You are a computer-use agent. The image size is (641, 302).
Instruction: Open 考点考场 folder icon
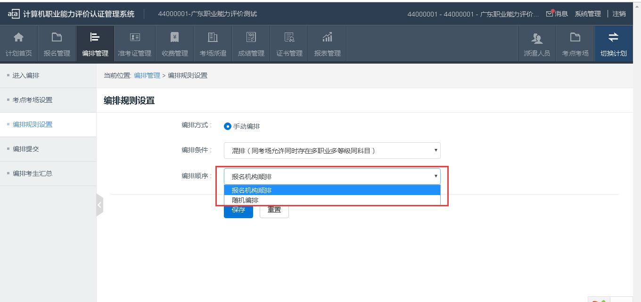tap(575, 37)
